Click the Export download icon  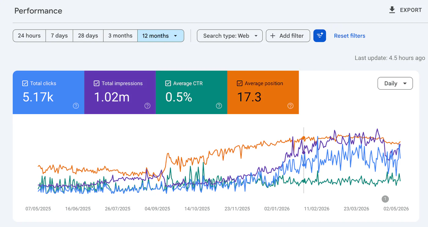pos(392,10)
